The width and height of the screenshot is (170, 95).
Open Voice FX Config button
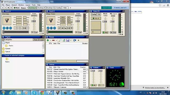[94, 14]
